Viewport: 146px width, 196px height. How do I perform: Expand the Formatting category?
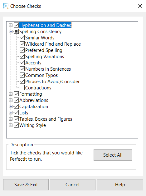(11, 94)
